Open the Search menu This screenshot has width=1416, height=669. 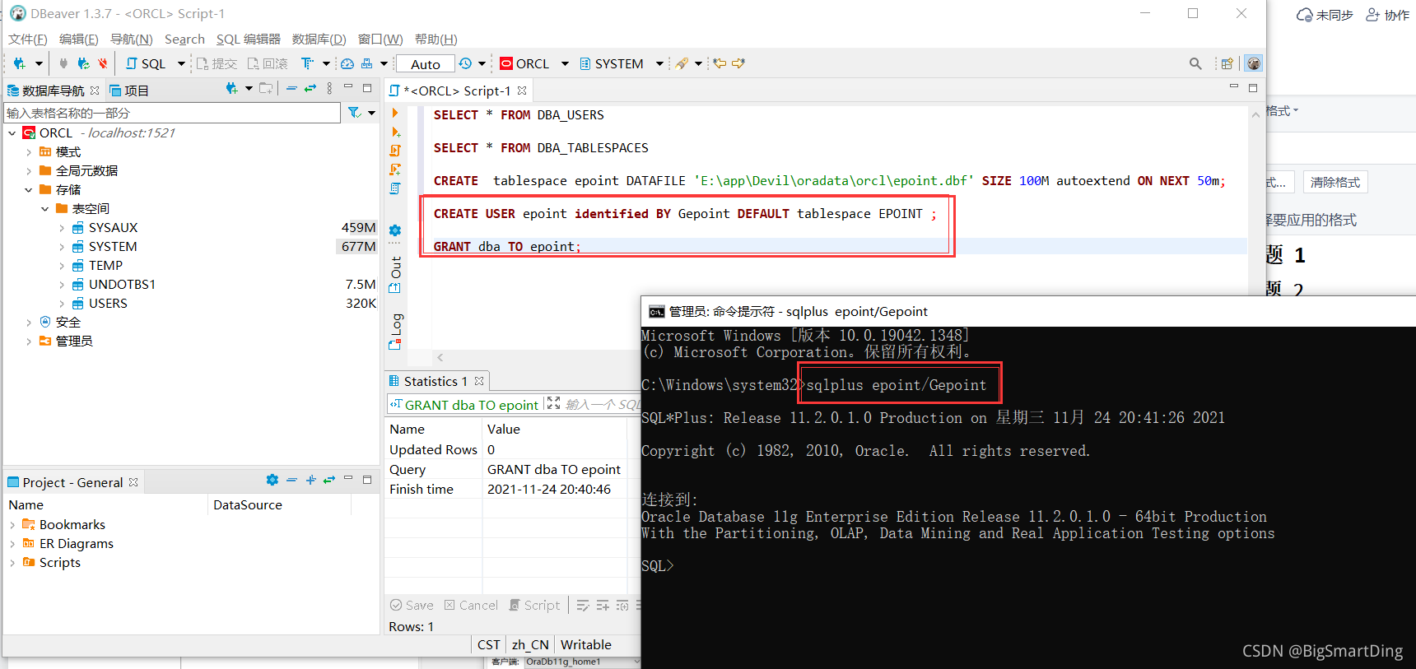(x=184, y=39)
